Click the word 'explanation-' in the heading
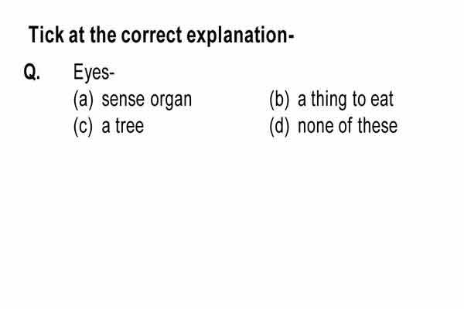The image size is (464, 309). click(x=241, y=36)
